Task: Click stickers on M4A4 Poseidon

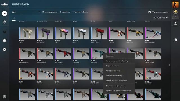Action: [x=95, y=58]
